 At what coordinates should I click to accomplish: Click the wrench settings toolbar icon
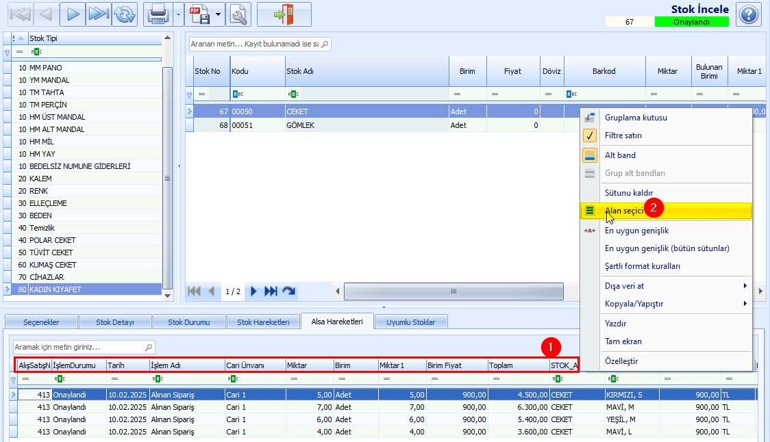click(238, 14)
